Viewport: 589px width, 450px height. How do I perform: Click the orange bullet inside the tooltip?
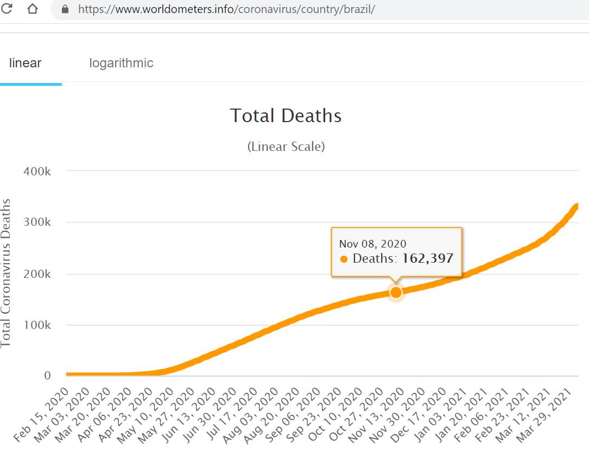coord(344,259)
